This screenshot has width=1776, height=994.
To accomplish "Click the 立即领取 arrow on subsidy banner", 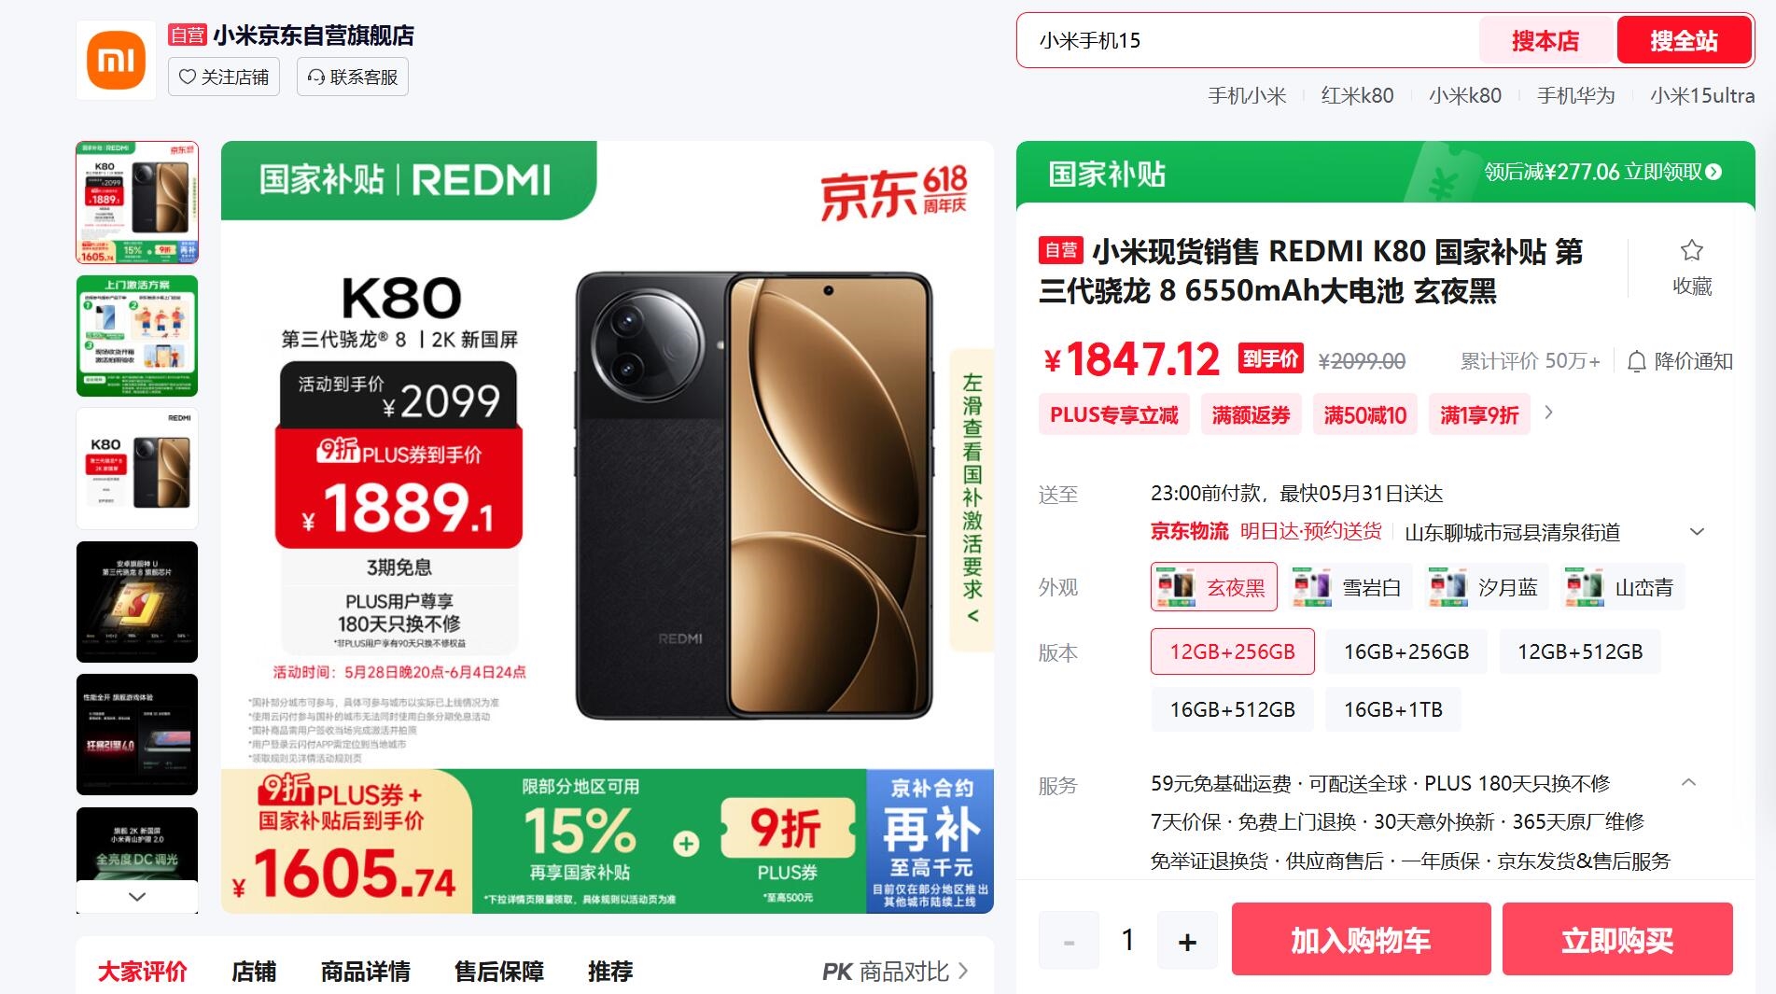I will tap(1713, 172).
